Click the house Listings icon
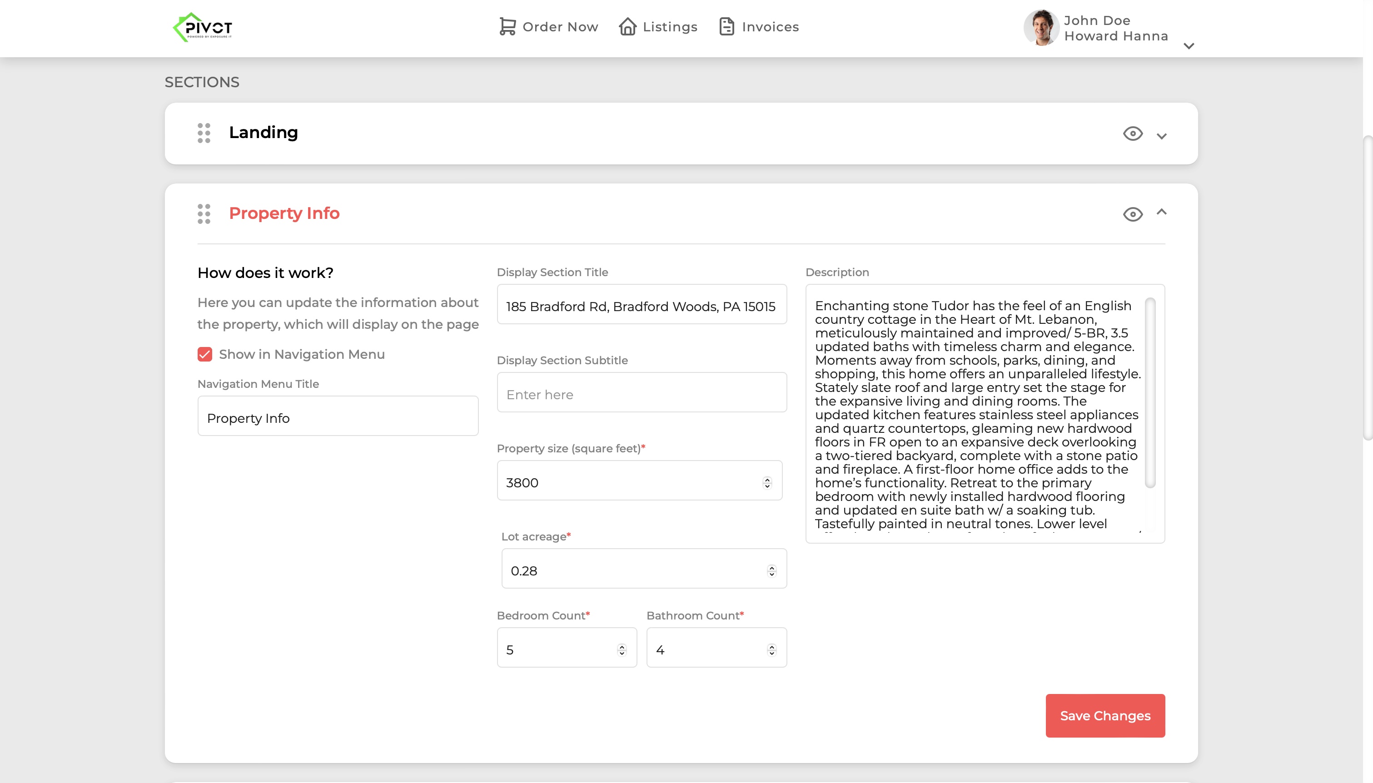Screen dimensions: 1373x783 (627, 26)
